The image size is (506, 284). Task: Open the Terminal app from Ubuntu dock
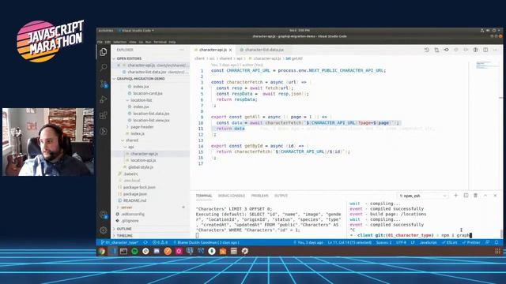(x=123, y=251)
